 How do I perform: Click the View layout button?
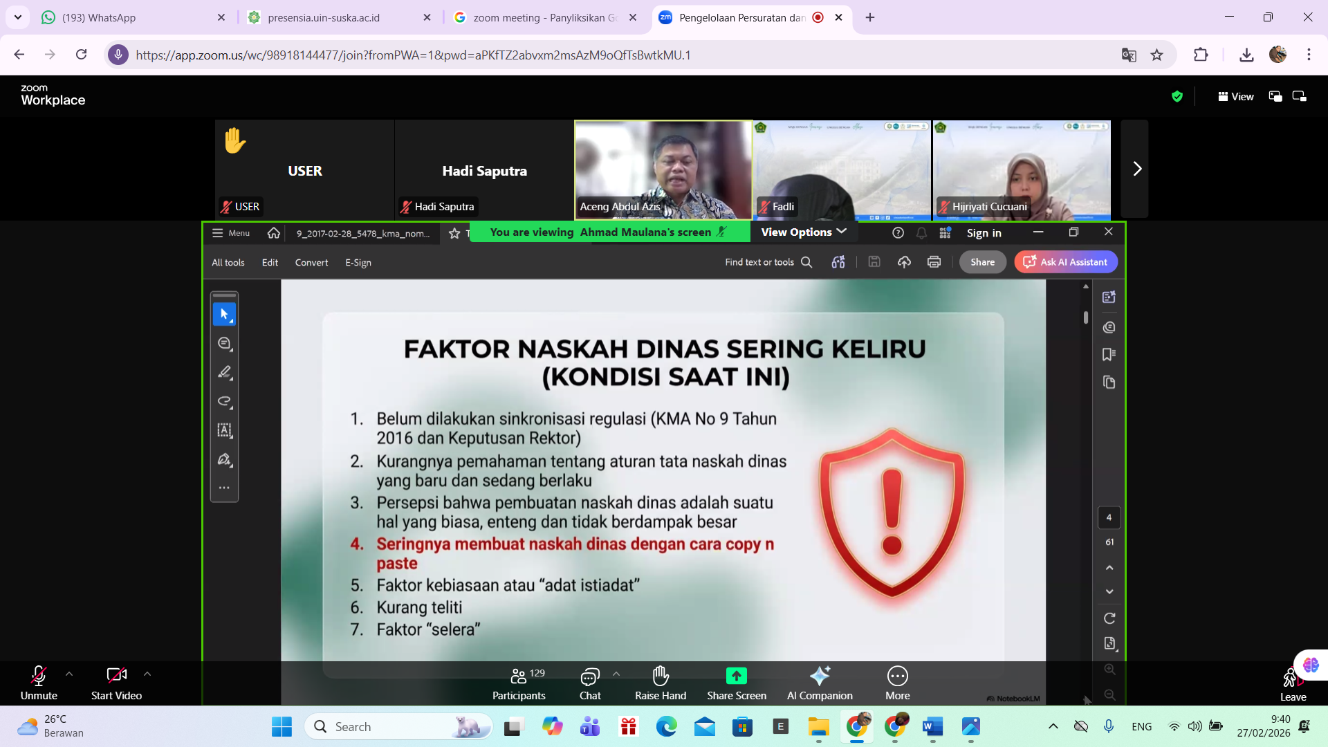(1236, 97)
